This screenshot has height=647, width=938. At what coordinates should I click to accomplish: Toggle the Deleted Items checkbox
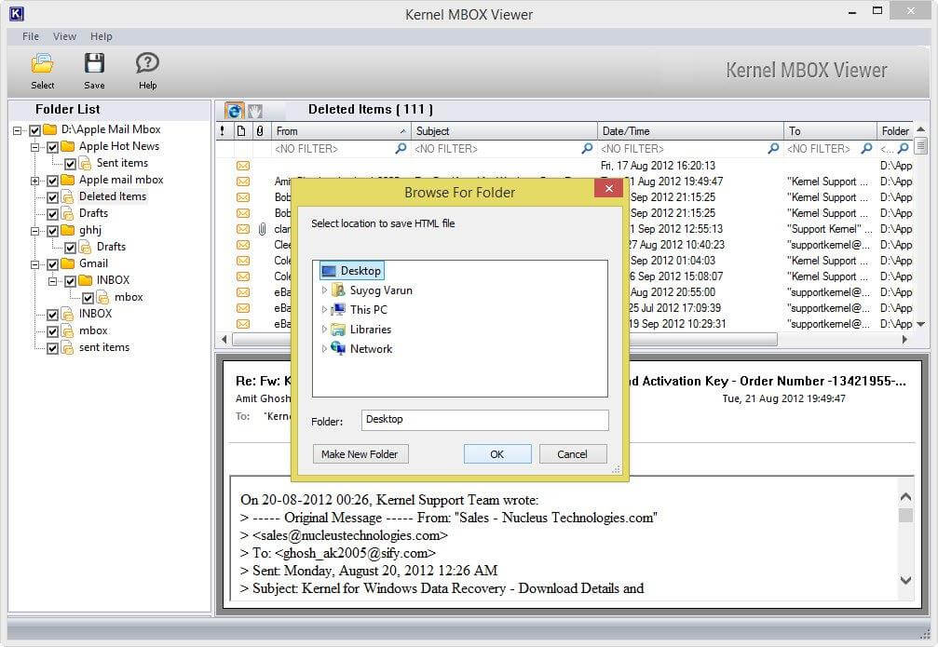pos(53,196)
